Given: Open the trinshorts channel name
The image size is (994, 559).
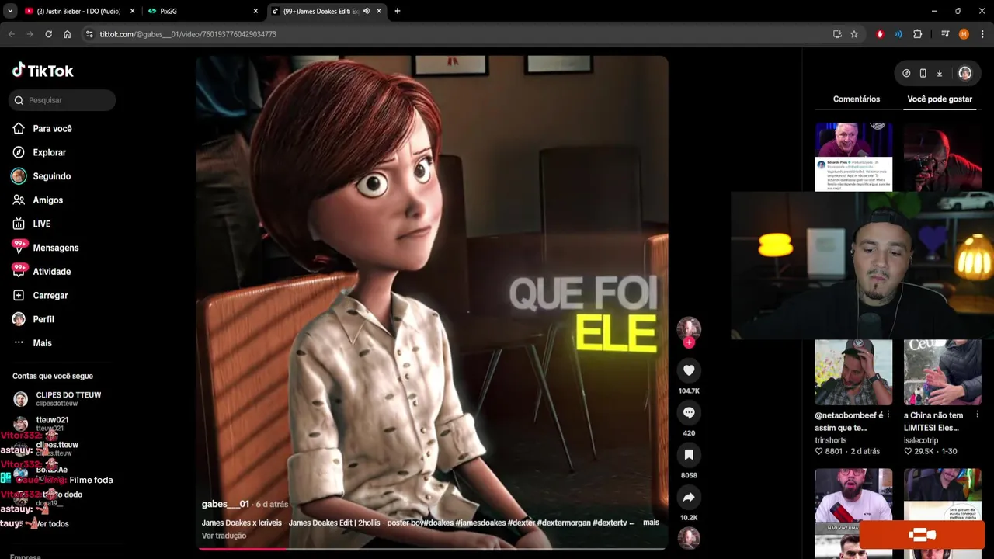Looking at the screenshot, I should (x=830, y=440).
